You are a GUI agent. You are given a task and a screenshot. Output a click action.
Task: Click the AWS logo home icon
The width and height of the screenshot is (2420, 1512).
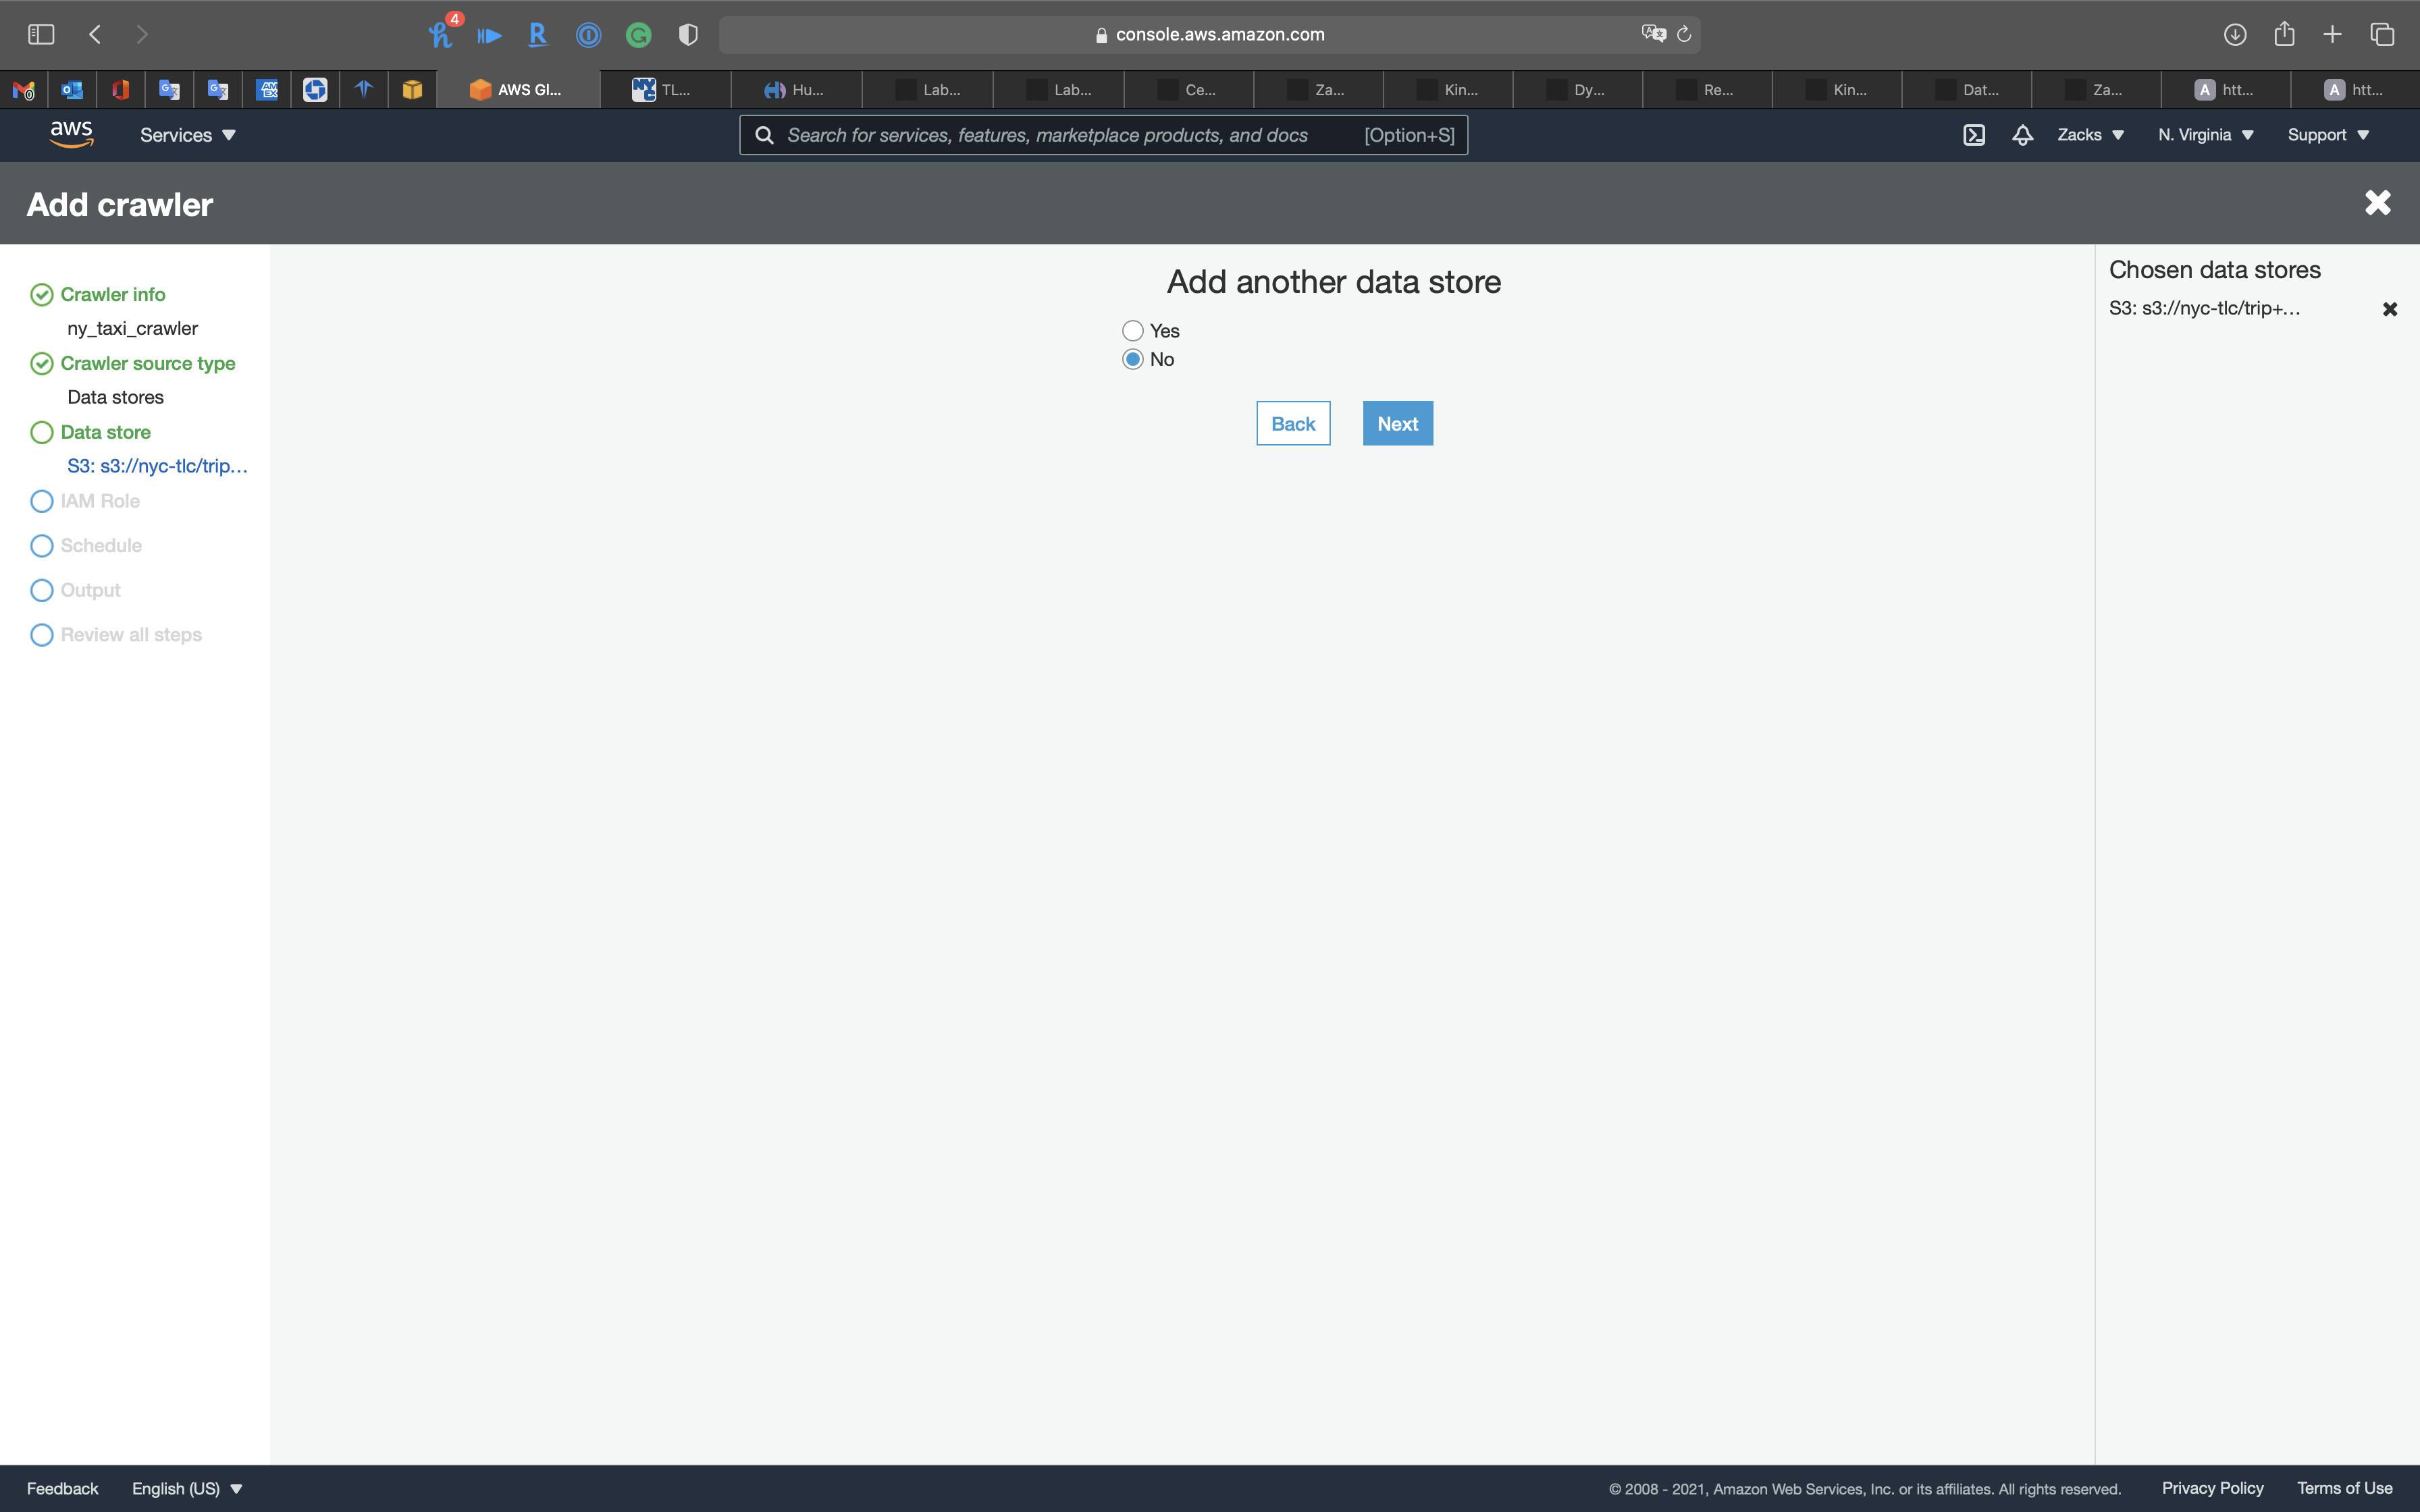(71, 134)
